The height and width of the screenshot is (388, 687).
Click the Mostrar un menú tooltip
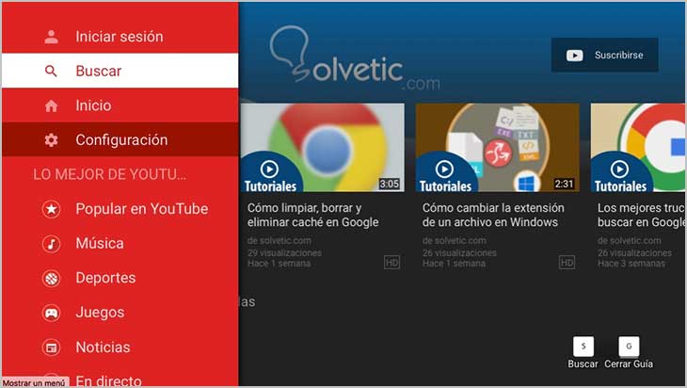[x=34, y=382]
